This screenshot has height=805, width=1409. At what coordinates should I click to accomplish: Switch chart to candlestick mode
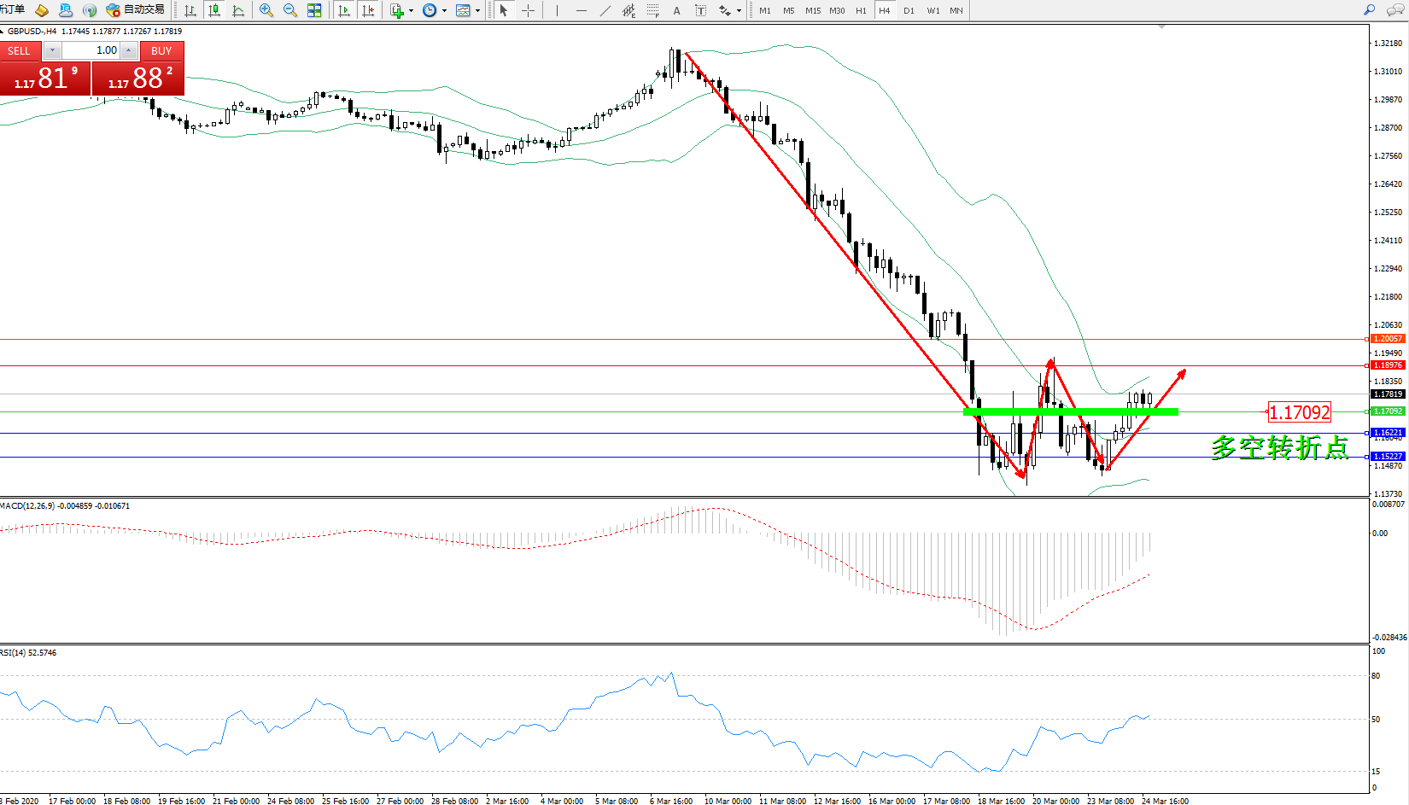214,10
